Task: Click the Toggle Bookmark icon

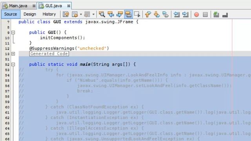Action: [x=166, y=14]
